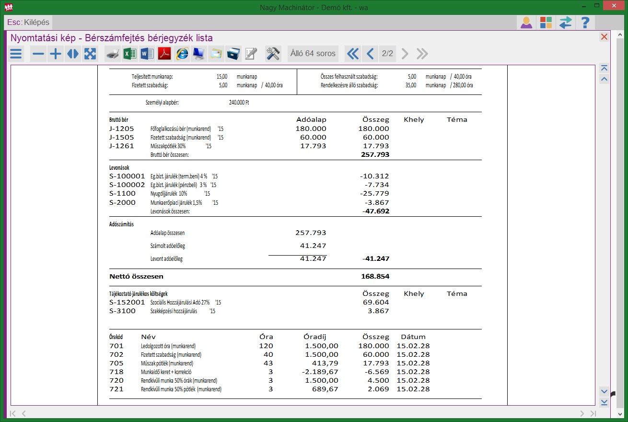Zoom out with the minus icon
This screenshot has width=628, height=422.
tap(38, 54)
